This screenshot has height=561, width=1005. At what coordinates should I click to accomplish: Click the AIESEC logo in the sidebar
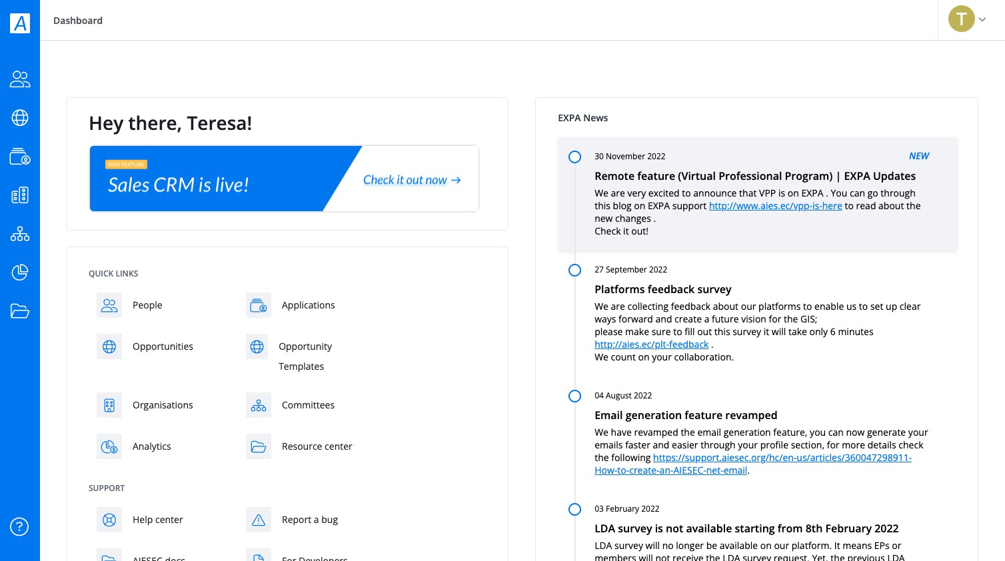[x=20, y=23]
